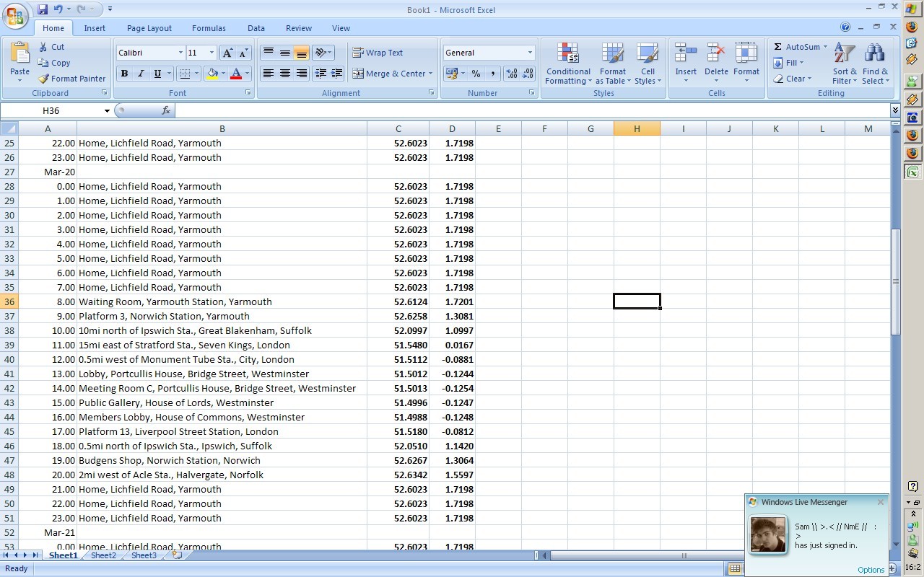Click the Fill Color paint bucket swatch
This screenshot has height=577, width=924.
pyautogui.click(x=212, y=74)
